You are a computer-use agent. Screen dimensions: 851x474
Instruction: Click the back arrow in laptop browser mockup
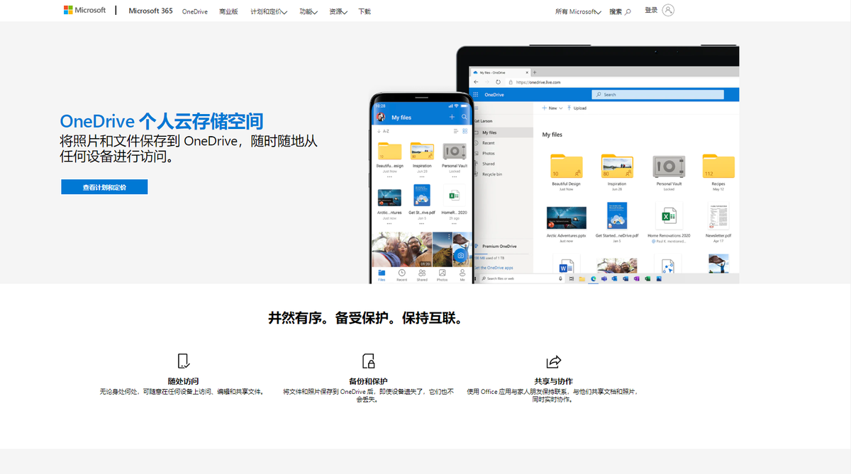pyautogui.click(x=476, y=82)
